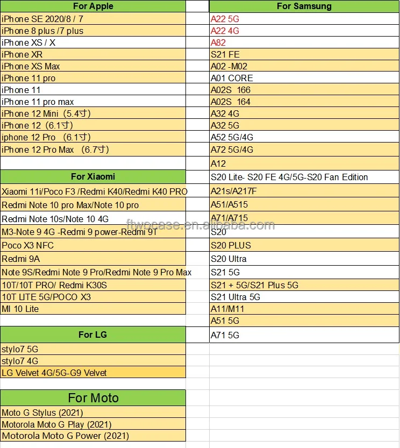The width and height of the screenshot is (400, 448).
Task: Select the 'S21 FE' cell
Action: pos(304,54)
